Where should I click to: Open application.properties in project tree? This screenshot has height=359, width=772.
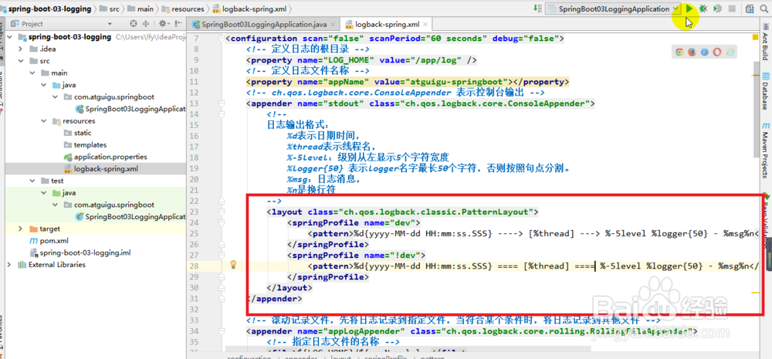click(105, 157)
